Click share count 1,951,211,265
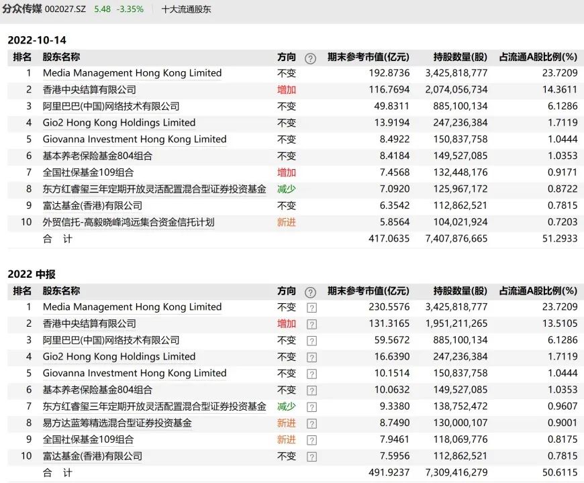 coord(456,323)
